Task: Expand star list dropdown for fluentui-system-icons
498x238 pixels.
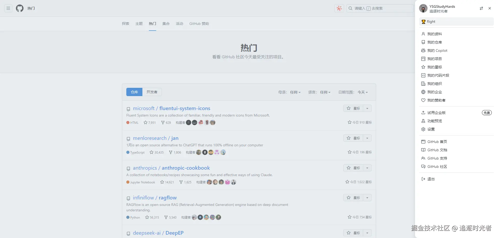Action: point(367,108)
